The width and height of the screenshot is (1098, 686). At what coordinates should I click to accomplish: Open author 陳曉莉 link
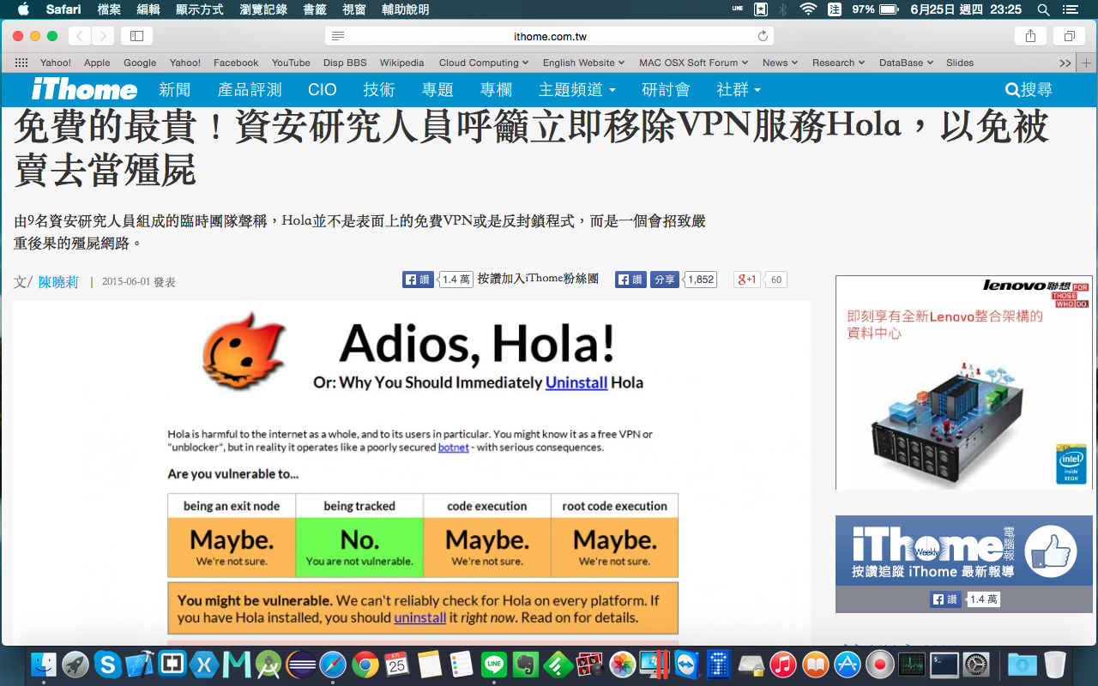pos(58,281)
